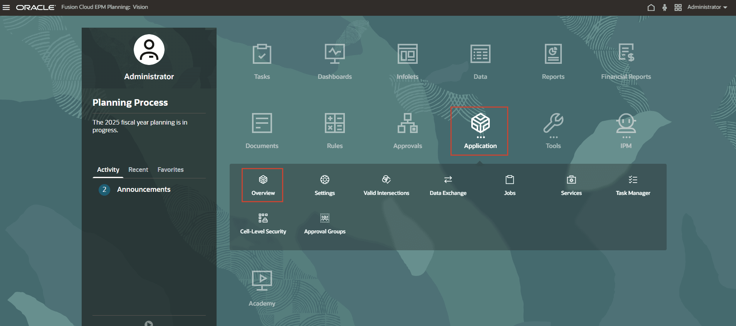Click the Oracle logo
The height and width of the screenshot is (326, 736).
[35, 7]
